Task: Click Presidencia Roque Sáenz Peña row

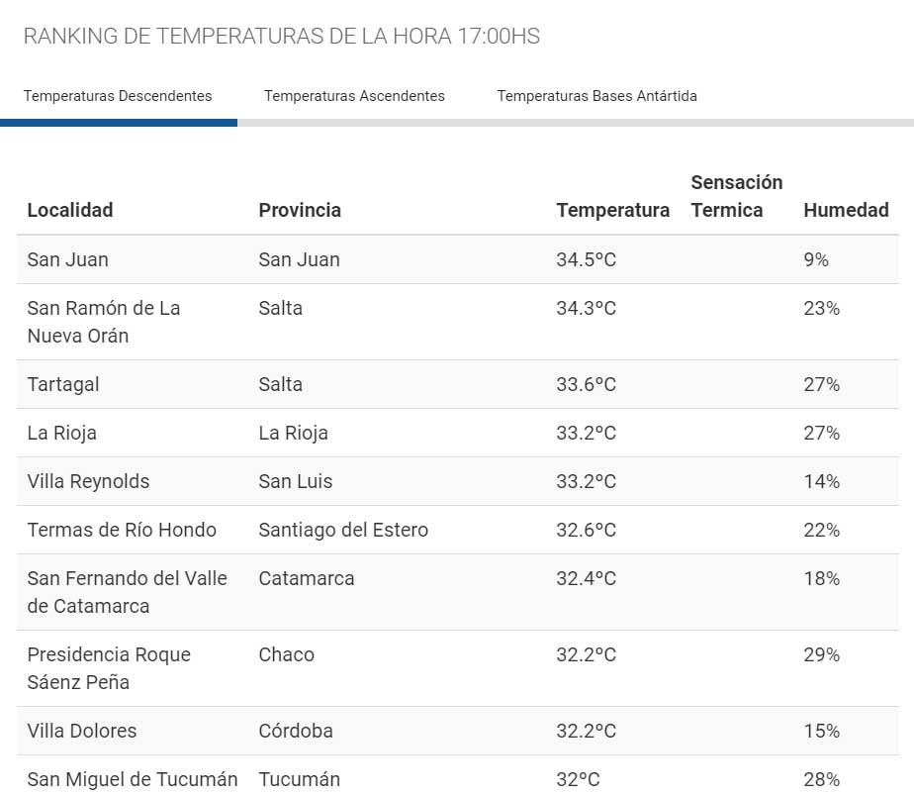Action: tap(109, 668)
